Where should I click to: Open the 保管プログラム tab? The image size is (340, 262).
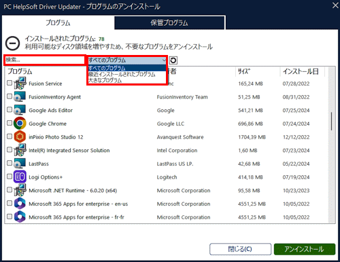pos(169,22)
